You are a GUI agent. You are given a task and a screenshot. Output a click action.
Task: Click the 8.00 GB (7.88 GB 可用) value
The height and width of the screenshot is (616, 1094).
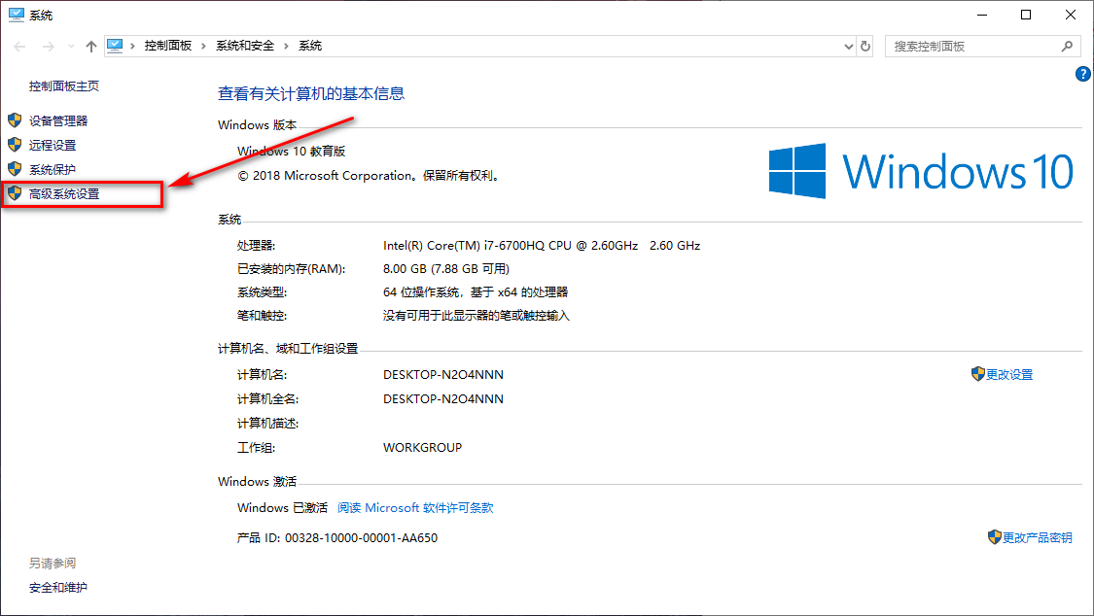[445, 269]
